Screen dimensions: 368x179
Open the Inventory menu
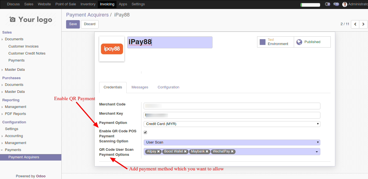tap(88, 4)
